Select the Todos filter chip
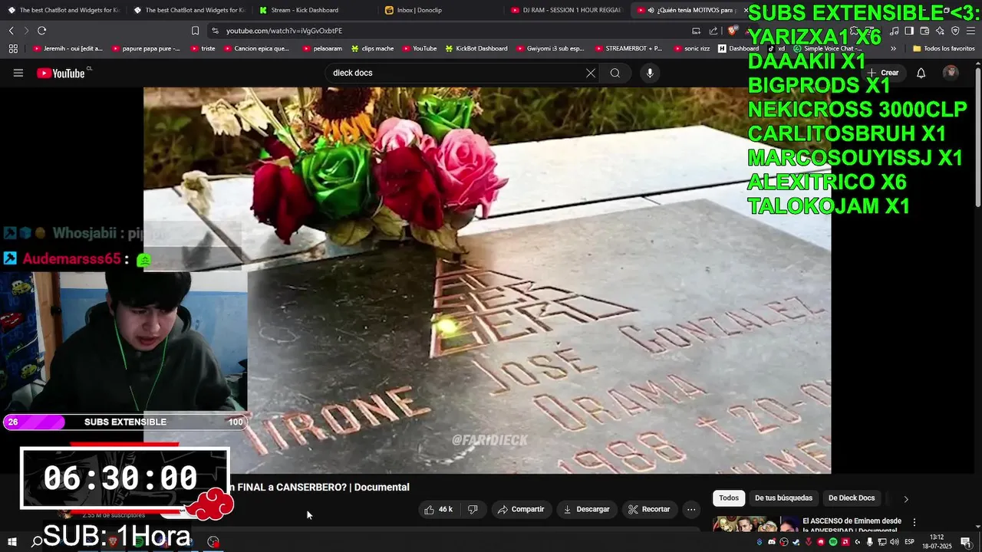Screen dimensions: 982x552 click(x=729, y=498)
